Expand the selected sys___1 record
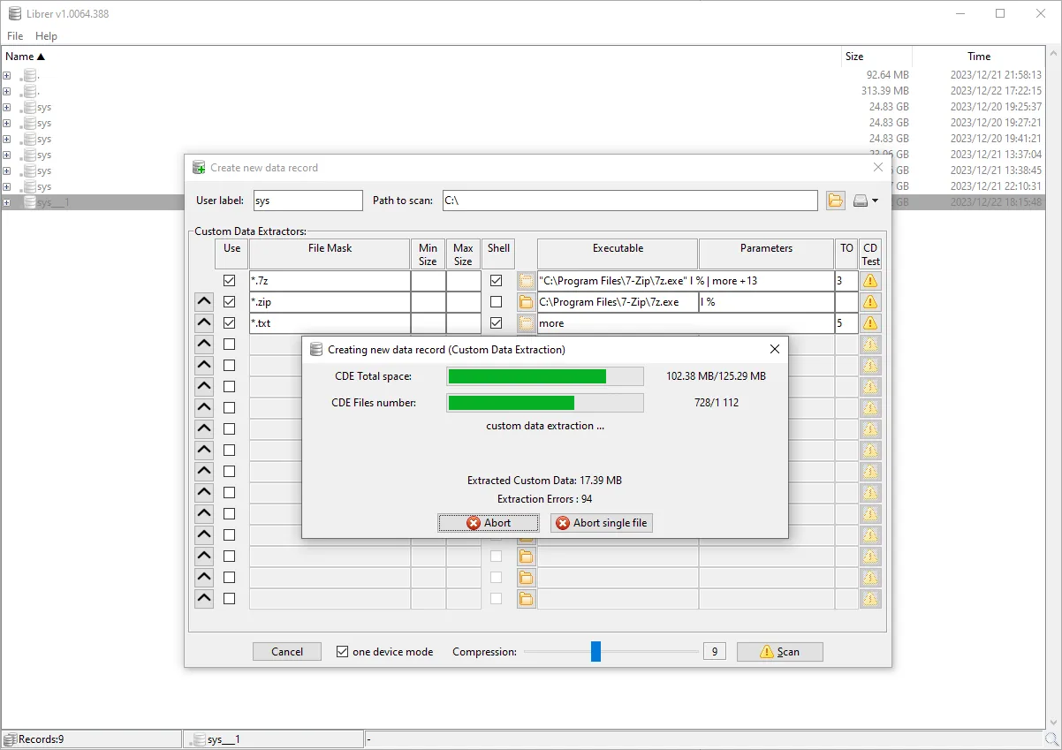This screenshot has height=750, width=1062. pos(7,201)
